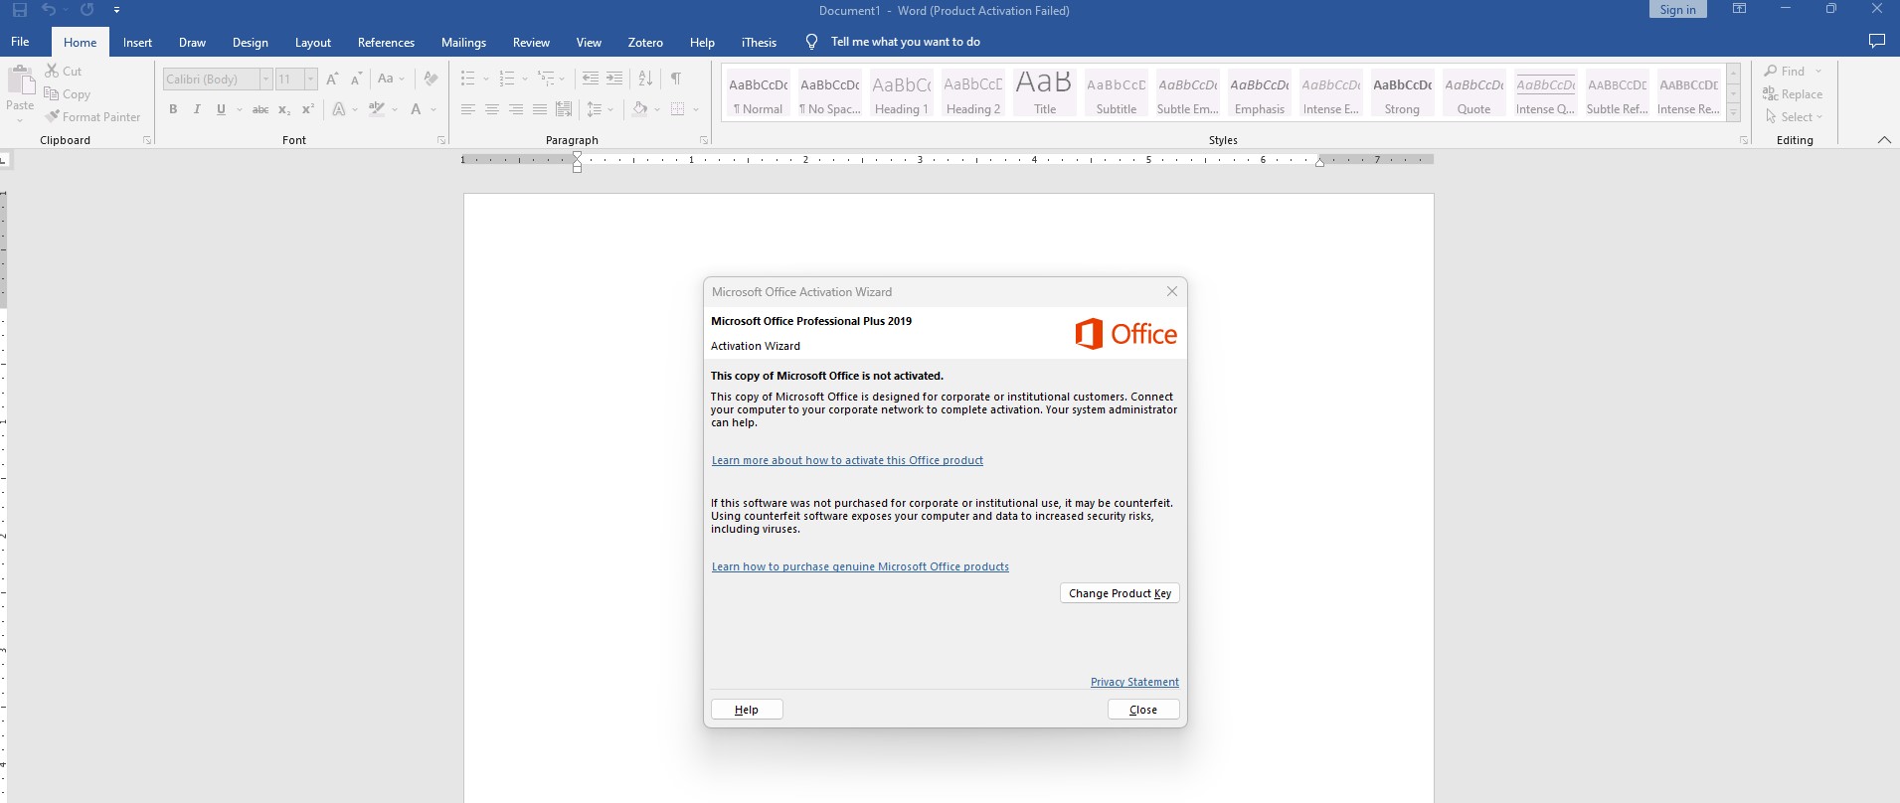1900x803 pixels.
Task: Click Decrease Indent icon
Action: (x=590, y=79)
